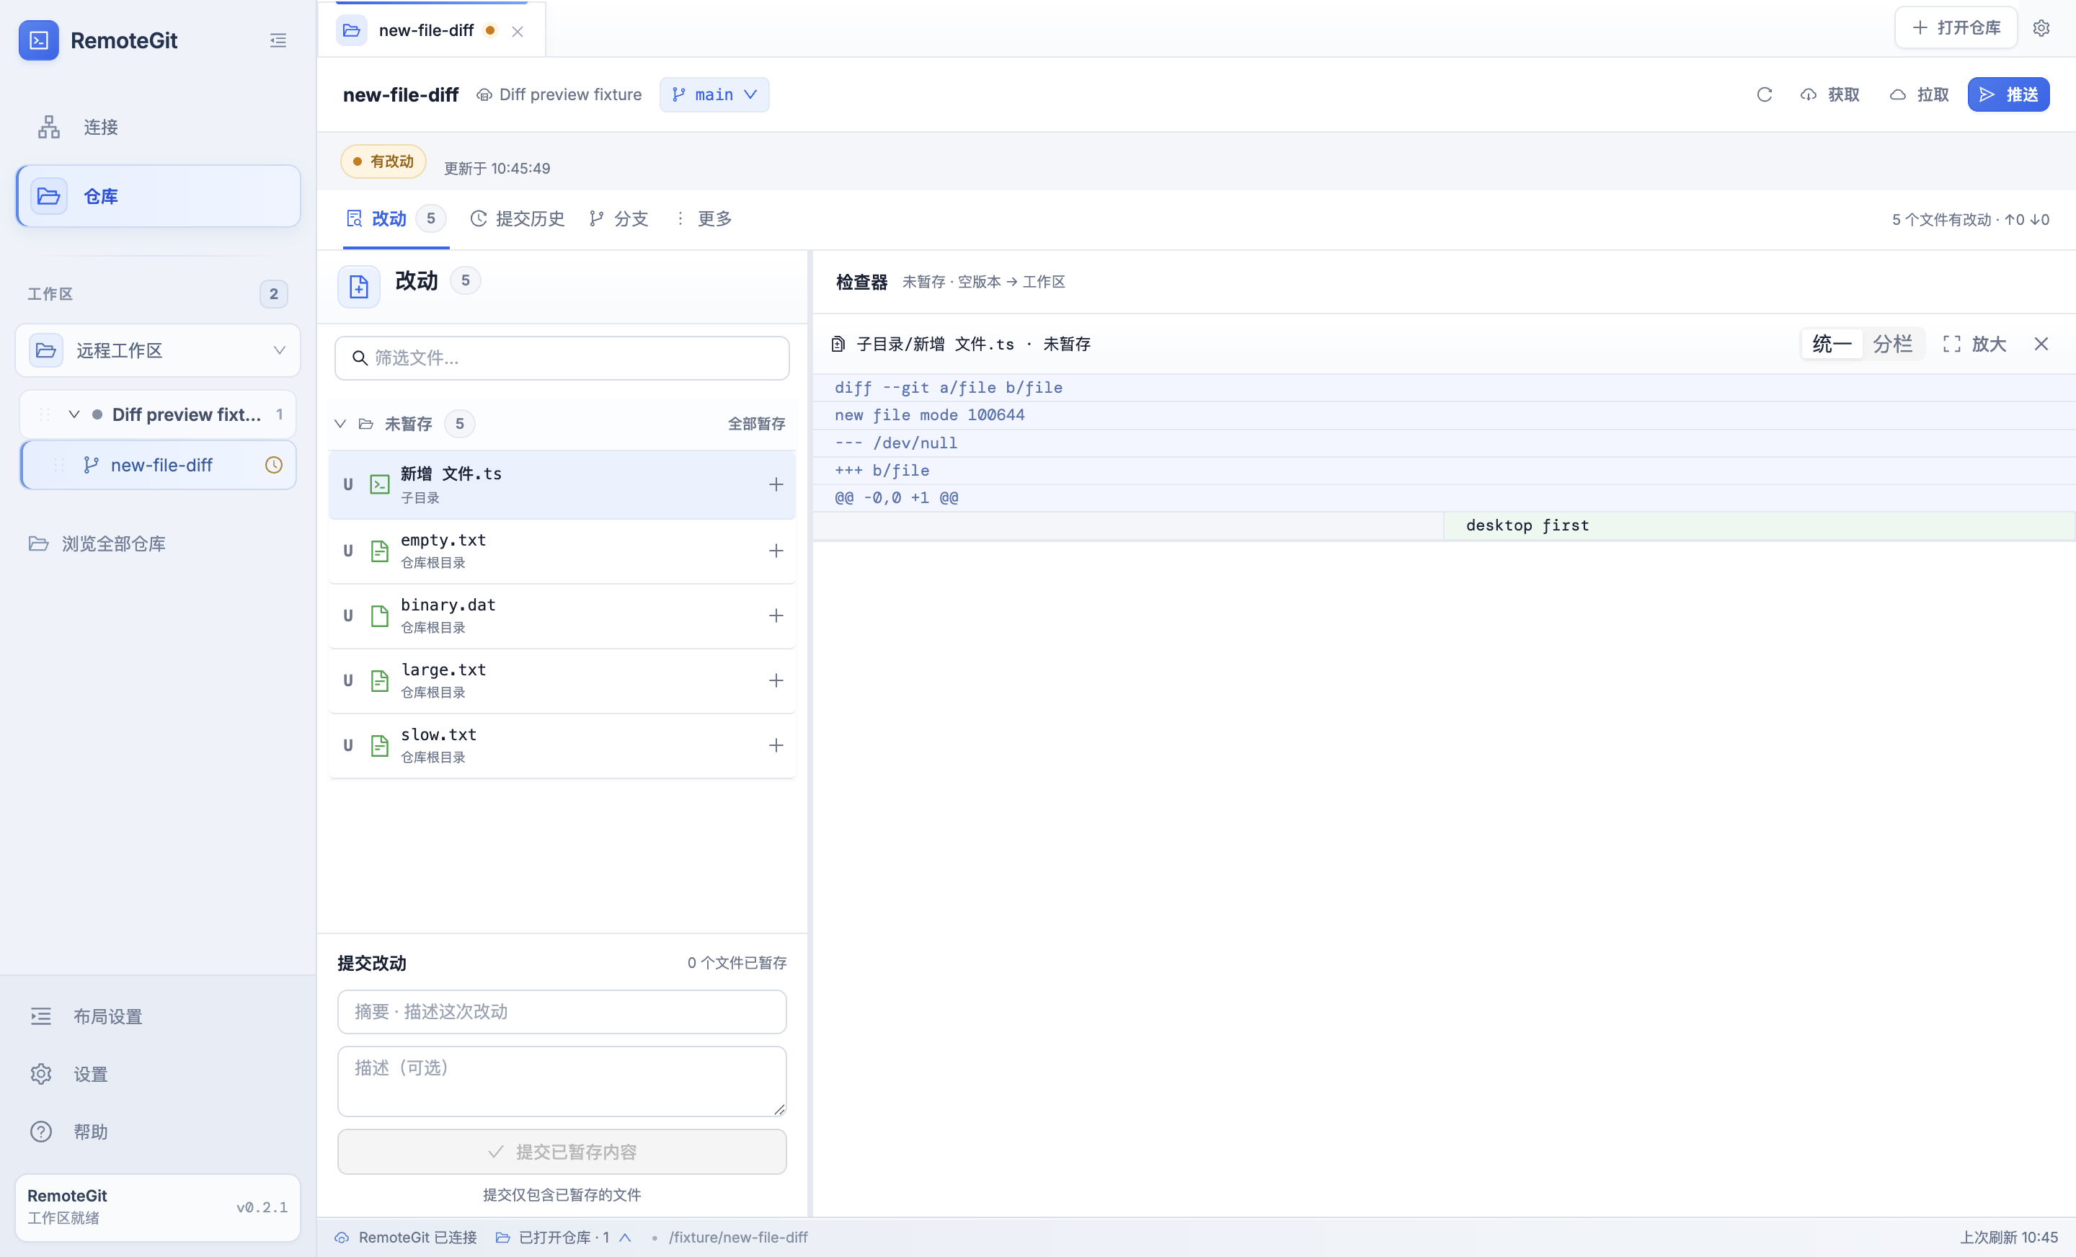Open the 更多 menu
Screen dimensions: 2076x1257
click(x=704, y=219)
